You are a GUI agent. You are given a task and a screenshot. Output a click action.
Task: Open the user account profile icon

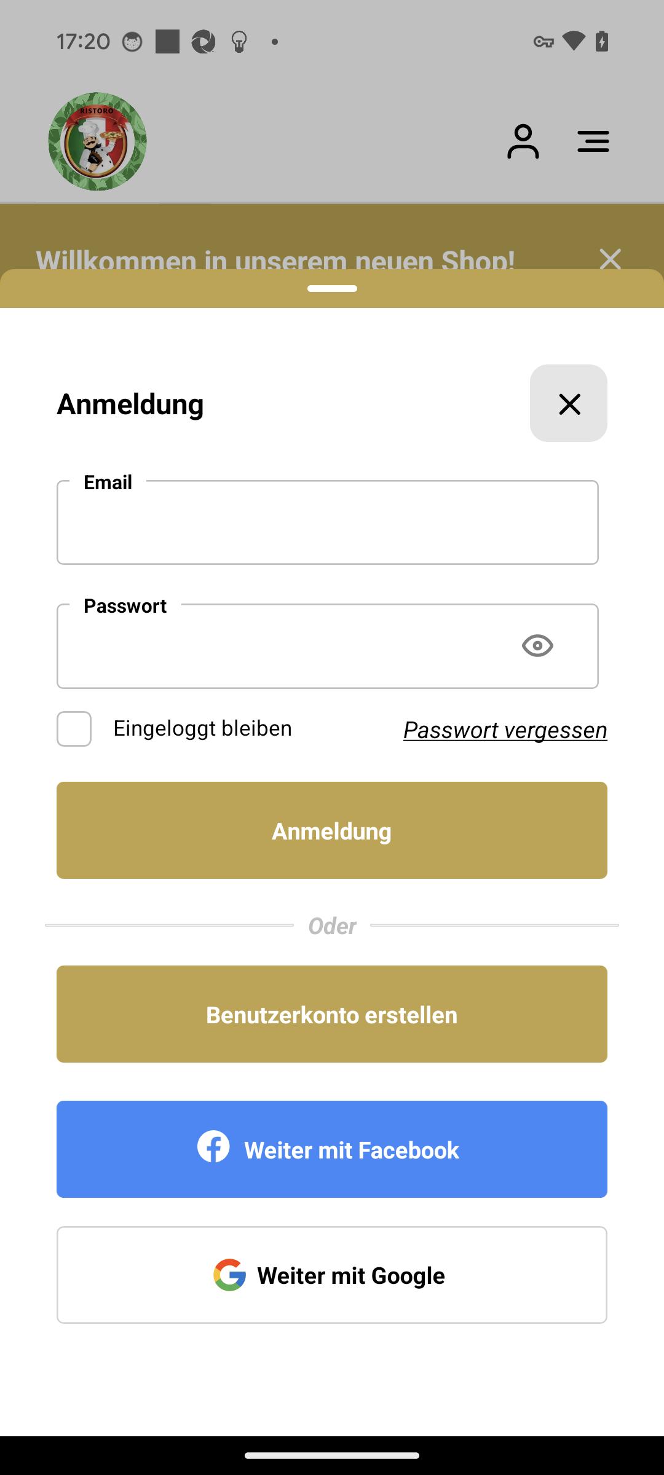point(523,142)
